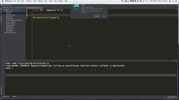Click the scroll-from-source target icon
This screenshot has height=100, width=179.
pyautogui.click(x=17, y=8)
